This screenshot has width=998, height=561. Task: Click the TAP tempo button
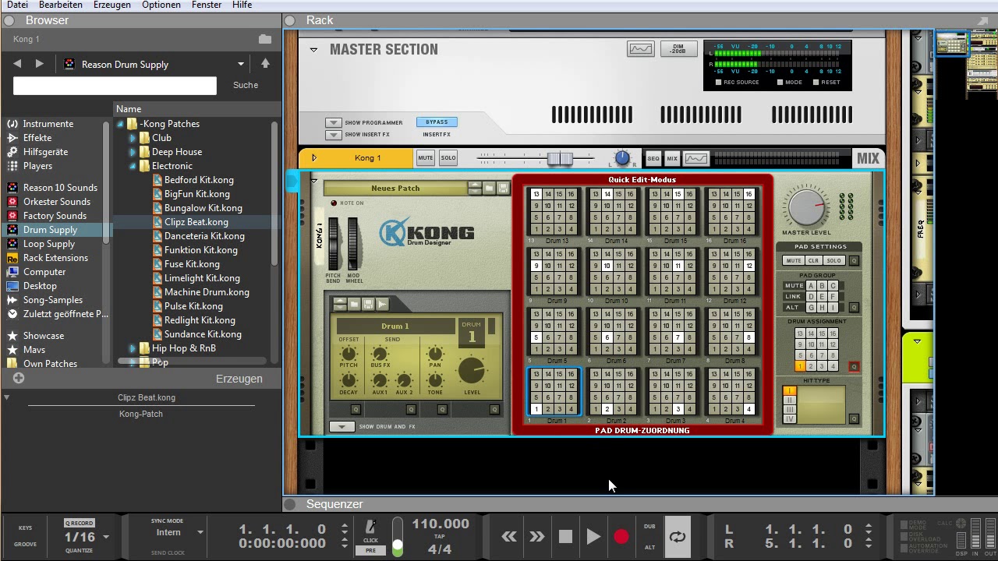(x=441, y=537)
